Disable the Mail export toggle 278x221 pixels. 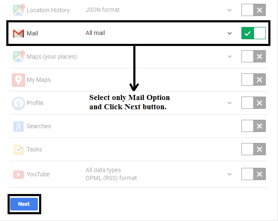coord(254,33)
